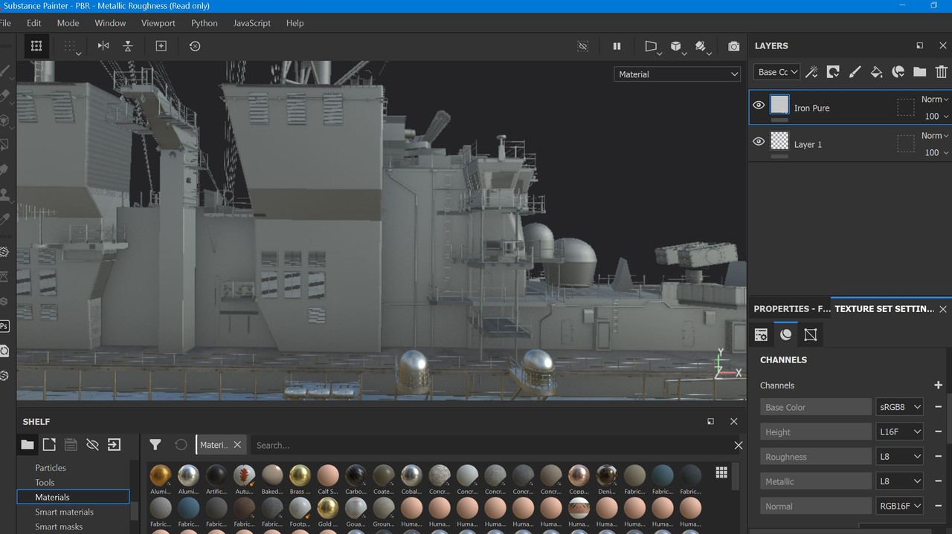This screenshot has height=534, width=952.
Task: Click the texture set settings icon
Action: click(761, 335)
